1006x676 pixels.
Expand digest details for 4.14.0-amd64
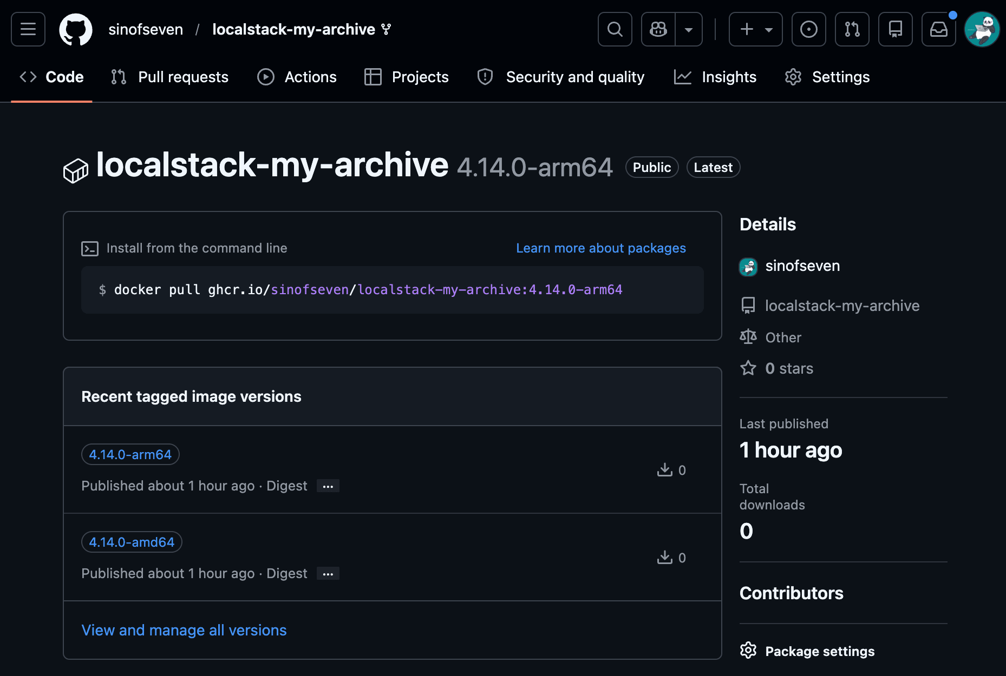coord(328,574)
